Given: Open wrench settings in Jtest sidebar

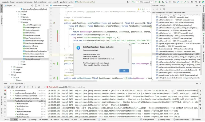Looking at the screenshot, I should tap(5, 97).
